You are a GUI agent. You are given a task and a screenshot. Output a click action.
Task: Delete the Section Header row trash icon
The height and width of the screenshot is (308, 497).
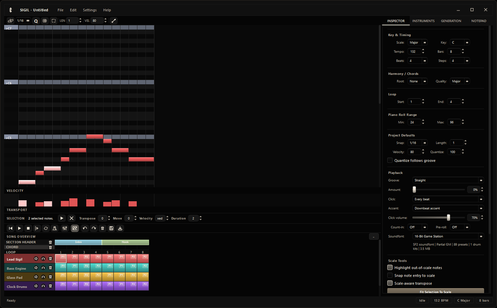[x=51, y=242]
